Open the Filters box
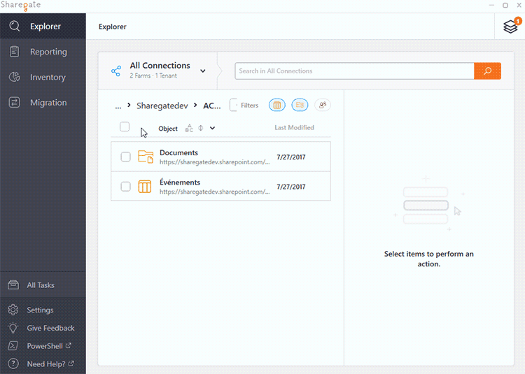The width and height of the screenshot is (525, 374). click(245, 106)
